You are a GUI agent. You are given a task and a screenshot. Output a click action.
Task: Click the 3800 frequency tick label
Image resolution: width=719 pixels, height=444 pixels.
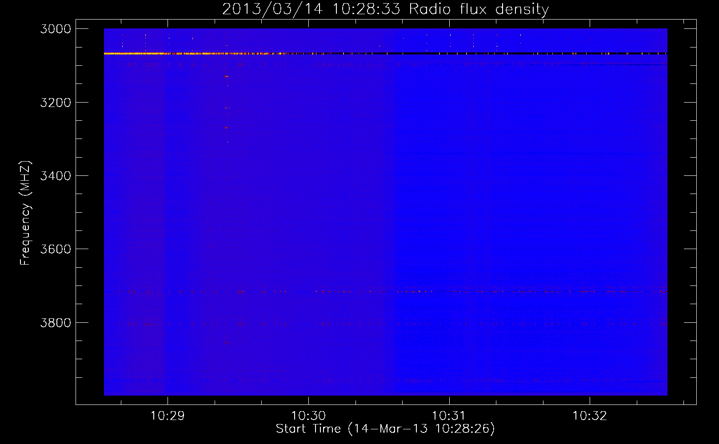click(56, 323)
